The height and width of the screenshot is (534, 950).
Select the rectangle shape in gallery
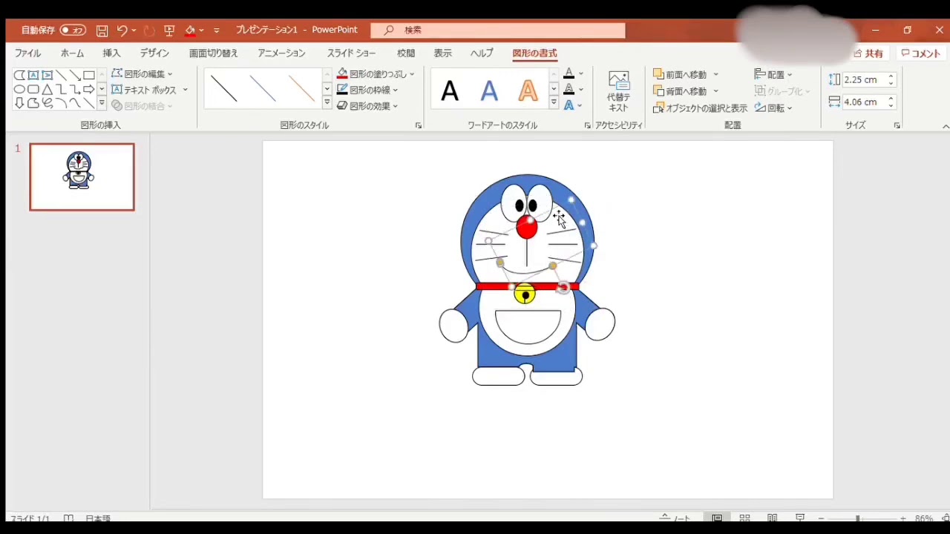click(x=89, y=76)
